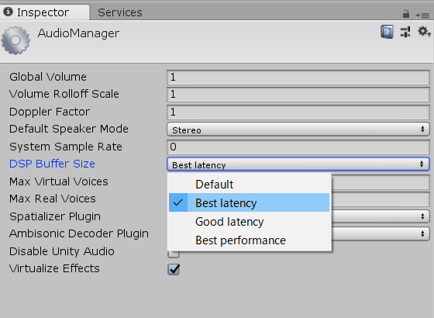Choose the Good latency option

coord(249,222)
